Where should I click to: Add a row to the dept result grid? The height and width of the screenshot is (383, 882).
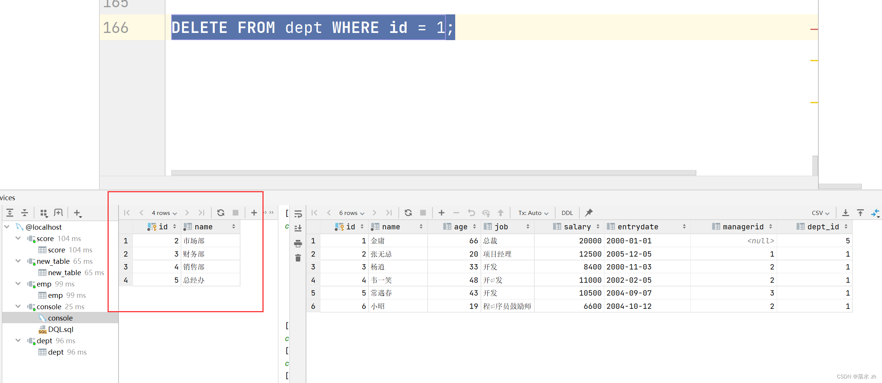click(254, 213)
